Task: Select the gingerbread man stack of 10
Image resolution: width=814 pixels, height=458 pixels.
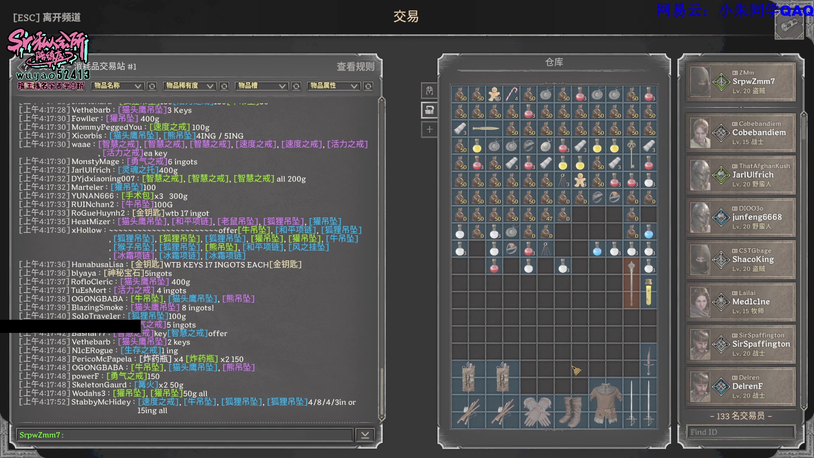Action: coord(494,94)
